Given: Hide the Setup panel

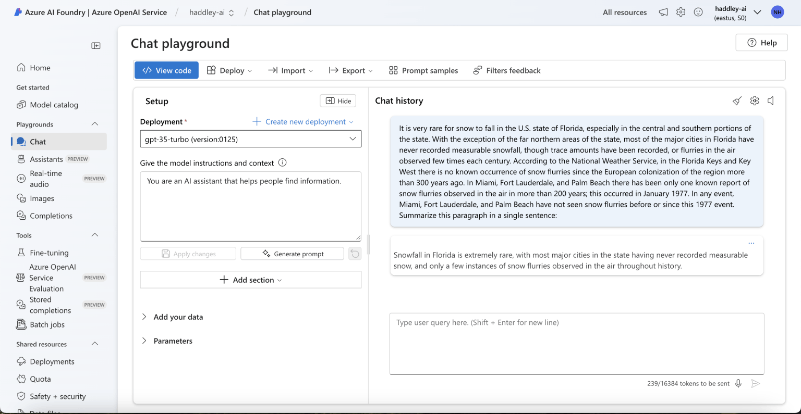Looking at the screenshot, I should pyautogui.click(x=338, y=101).
